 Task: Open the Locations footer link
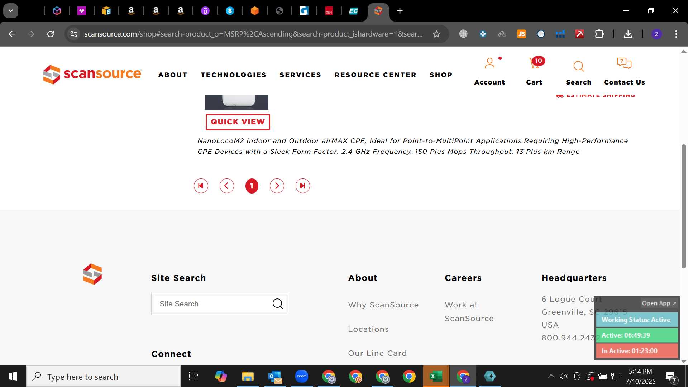point(368,329)
